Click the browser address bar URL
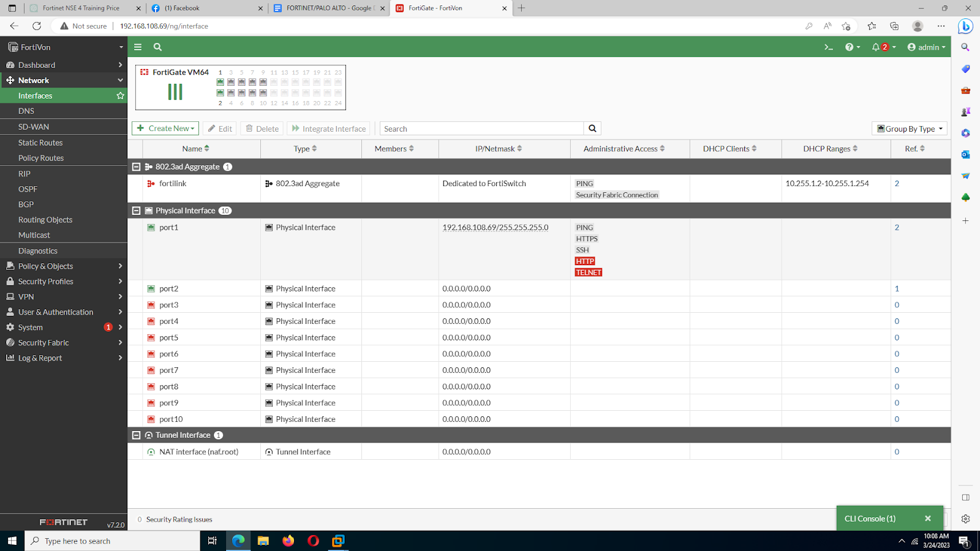The width and height of the screenshot is (980, 551). [x=164, y=26]
